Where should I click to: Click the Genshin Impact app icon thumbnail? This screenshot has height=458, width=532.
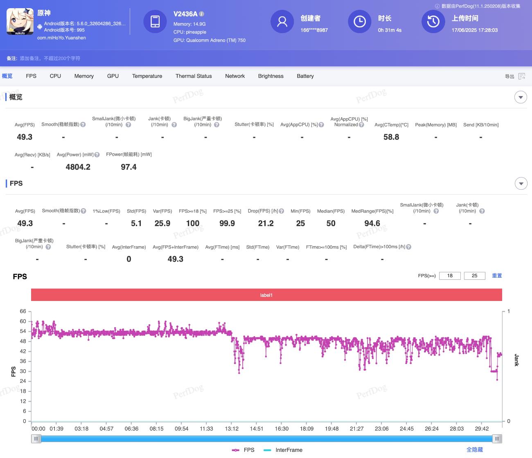(20, 21)
